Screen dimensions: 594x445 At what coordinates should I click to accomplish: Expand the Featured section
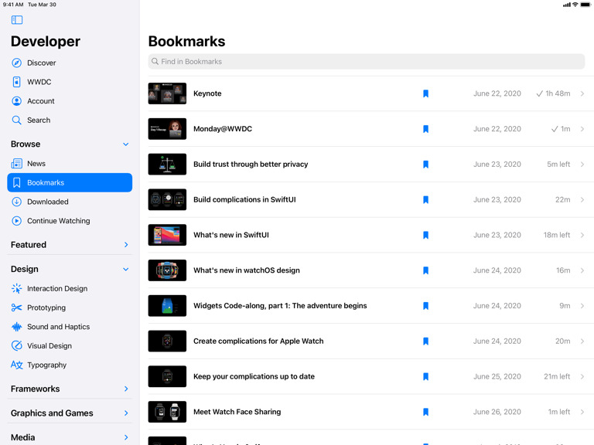point(126,245)
